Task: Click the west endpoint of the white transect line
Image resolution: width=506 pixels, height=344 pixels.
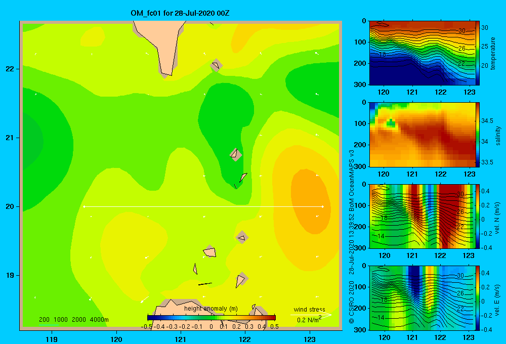Action: 84,206
